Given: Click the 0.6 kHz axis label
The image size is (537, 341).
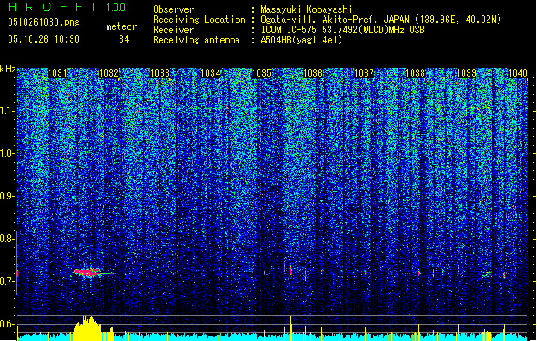Looking at the screenshot, I should (8, 324).
